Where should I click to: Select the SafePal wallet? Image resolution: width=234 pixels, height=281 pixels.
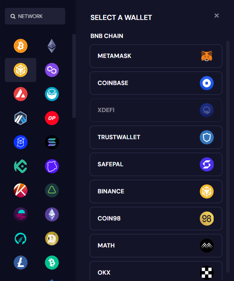click(156, 164)
